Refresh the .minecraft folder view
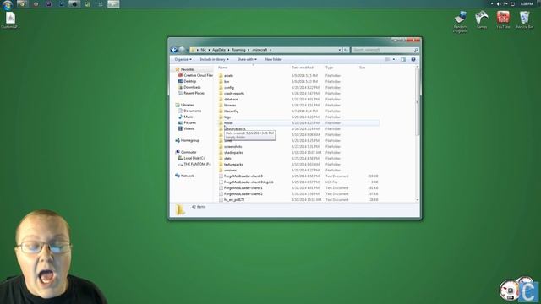 tap(346, 50)
